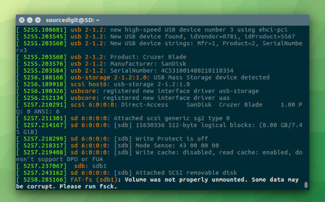Minimize the terminal window
The width and height of the screenshot is (325, 202).
[29, 20]
